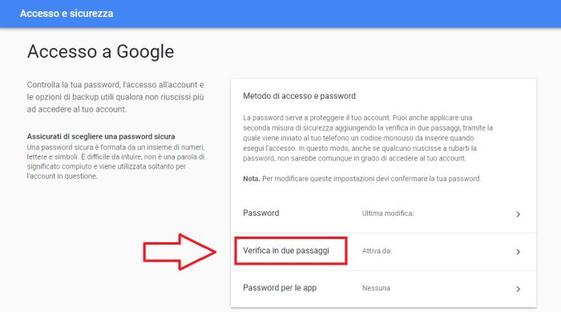The height and width of the screenshot is (312, 561).
Task: Click the Nessuna value text
Action: click(x=376, y=289)
